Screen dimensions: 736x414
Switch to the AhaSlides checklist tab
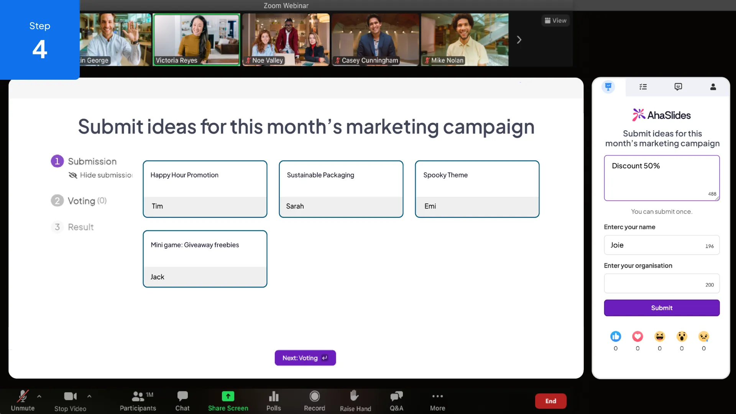tap(643, 87)
